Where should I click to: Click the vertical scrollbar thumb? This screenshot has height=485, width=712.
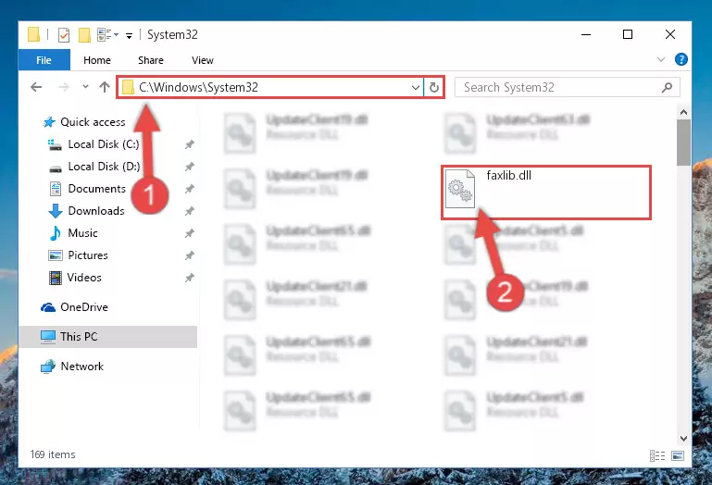tap(683, 143)
